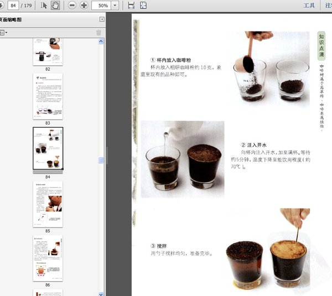
Task: Activate the hand pan tool
Action: point(55,6)
